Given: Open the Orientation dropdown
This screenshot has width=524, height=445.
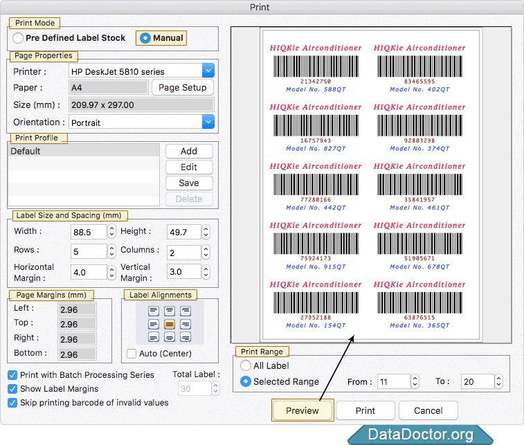Looking at the screenshot, I should (208, 122).
